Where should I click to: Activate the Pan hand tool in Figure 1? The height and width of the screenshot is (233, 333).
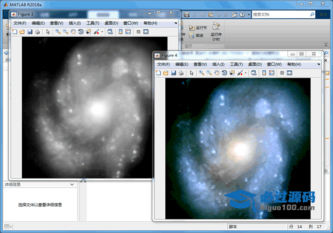[x=73, y=32]
